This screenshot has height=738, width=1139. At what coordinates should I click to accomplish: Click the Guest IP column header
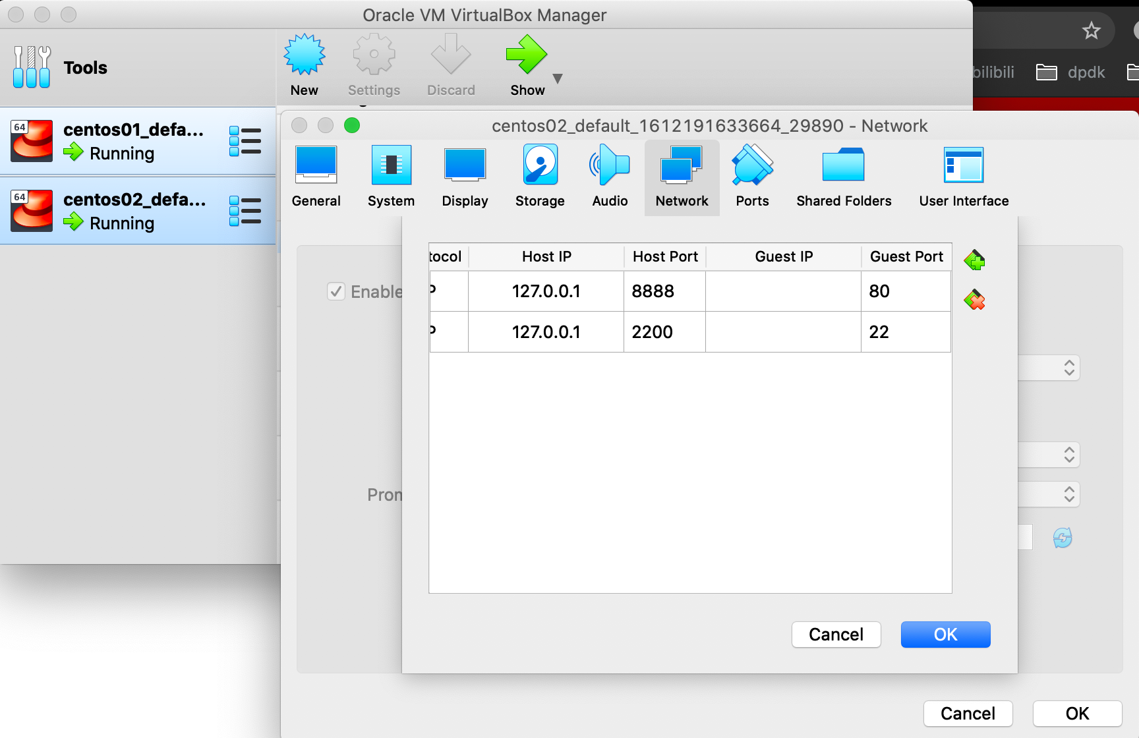coord(784,256)
